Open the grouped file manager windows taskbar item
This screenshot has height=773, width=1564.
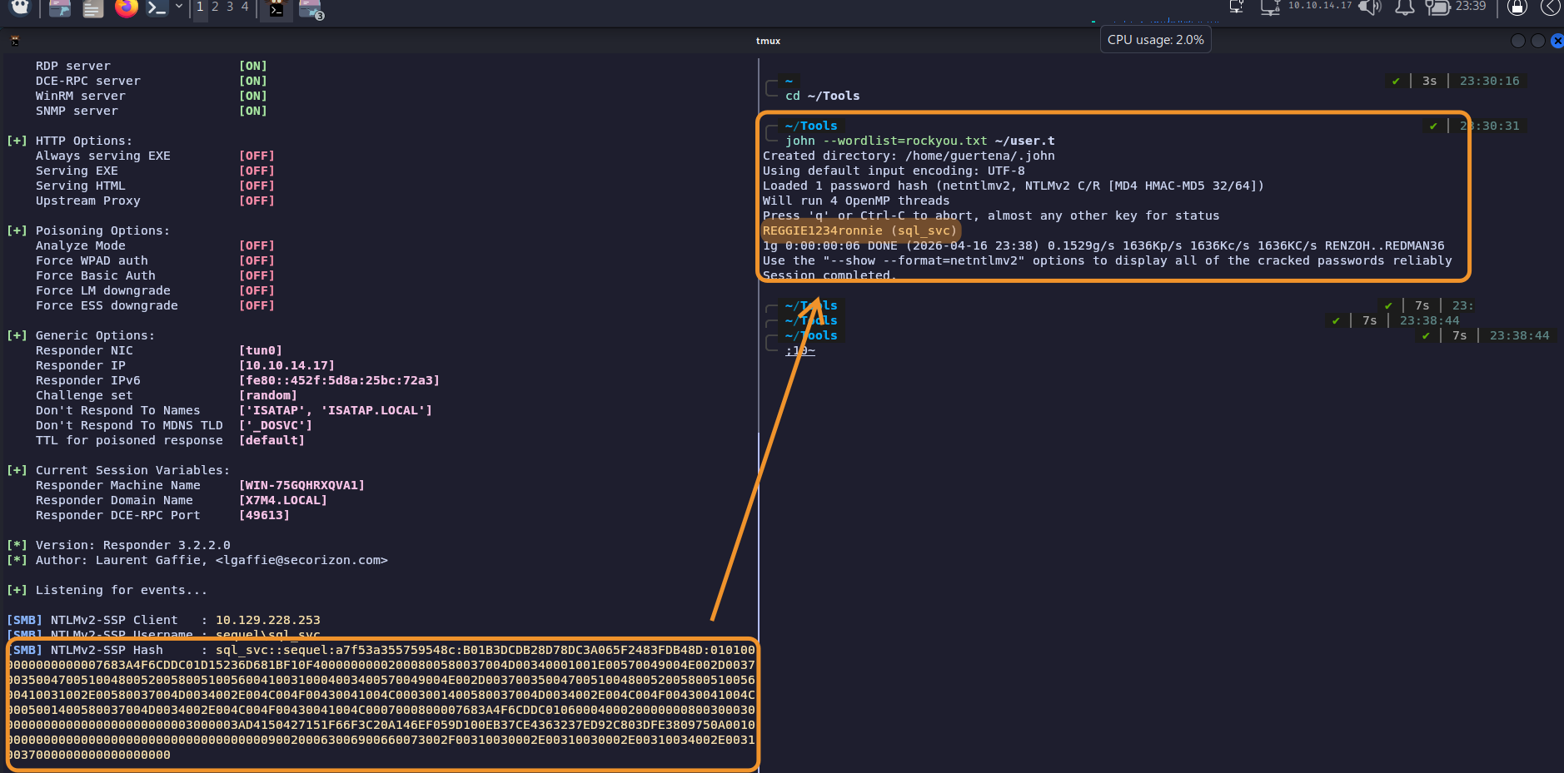pos(311,9)
